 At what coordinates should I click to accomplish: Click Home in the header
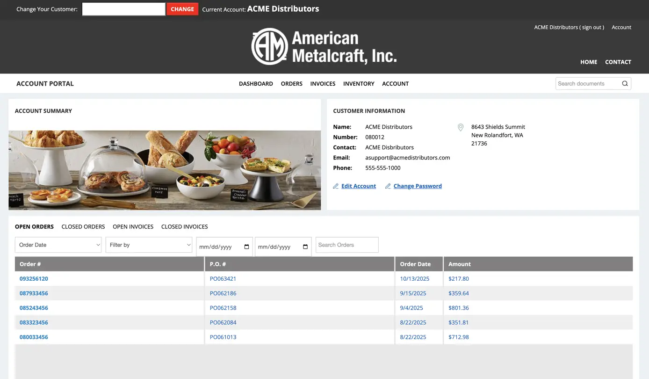point(589,62)
